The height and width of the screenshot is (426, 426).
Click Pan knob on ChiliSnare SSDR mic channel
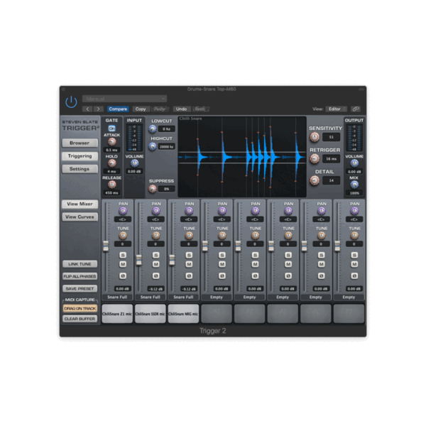(156, 211)
